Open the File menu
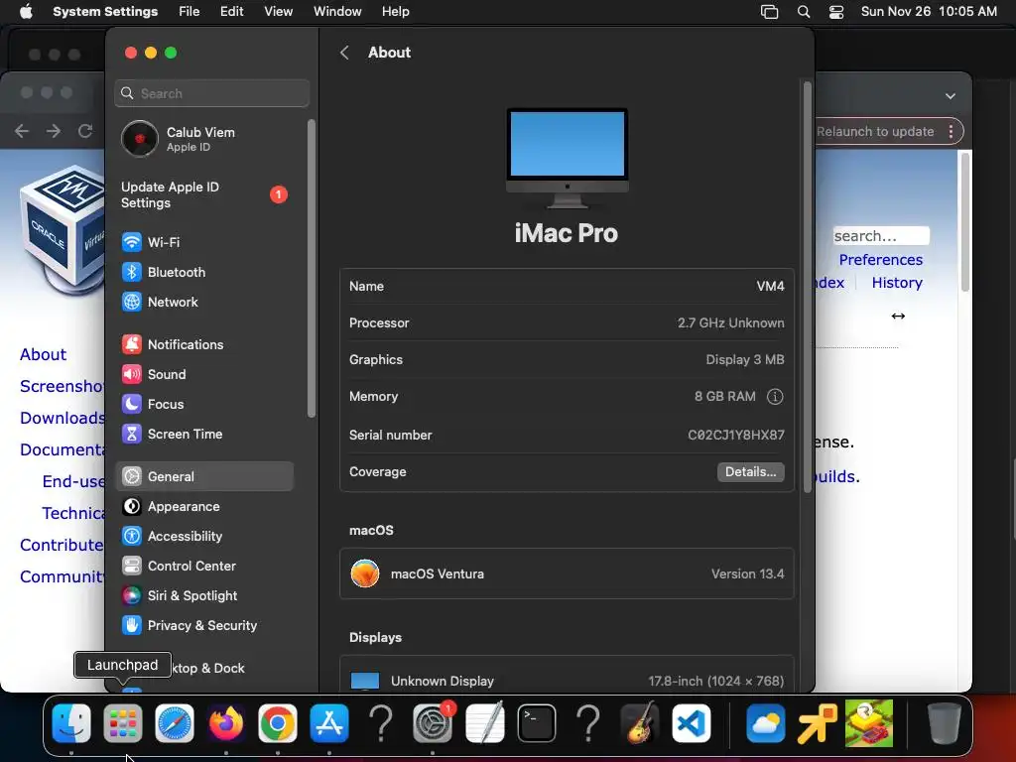The height and width of the screenshot is (762, 1016). click(x=190, y=12)
